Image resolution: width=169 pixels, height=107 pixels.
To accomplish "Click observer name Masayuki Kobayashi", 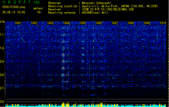I will coord(96,3).
